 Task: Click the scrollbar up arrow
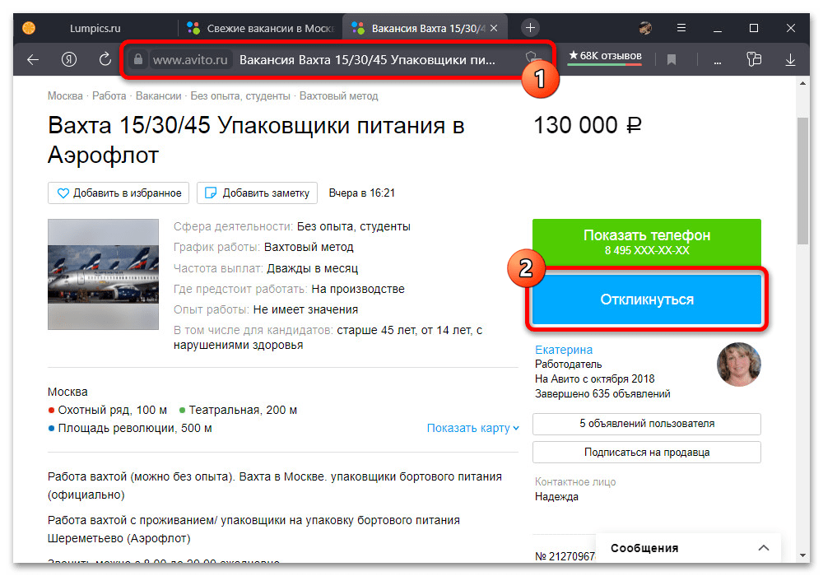click(x=802, y=83)
